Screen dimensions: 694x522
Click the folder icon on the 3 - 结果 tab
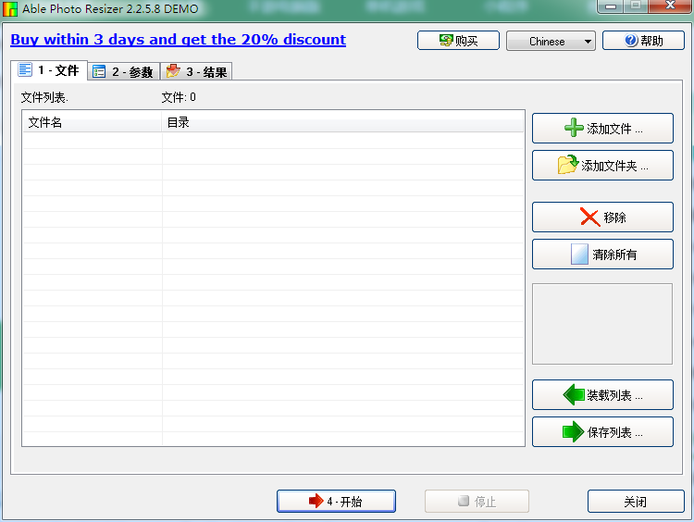pos(173,71)
